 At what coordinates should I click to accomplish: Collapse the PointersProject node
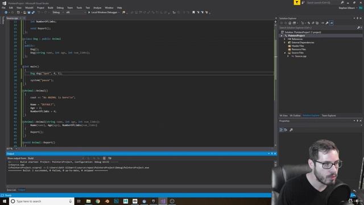(282, 35)
